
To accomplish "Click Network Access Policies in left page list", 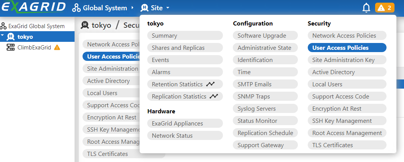I will pos(111,44).
